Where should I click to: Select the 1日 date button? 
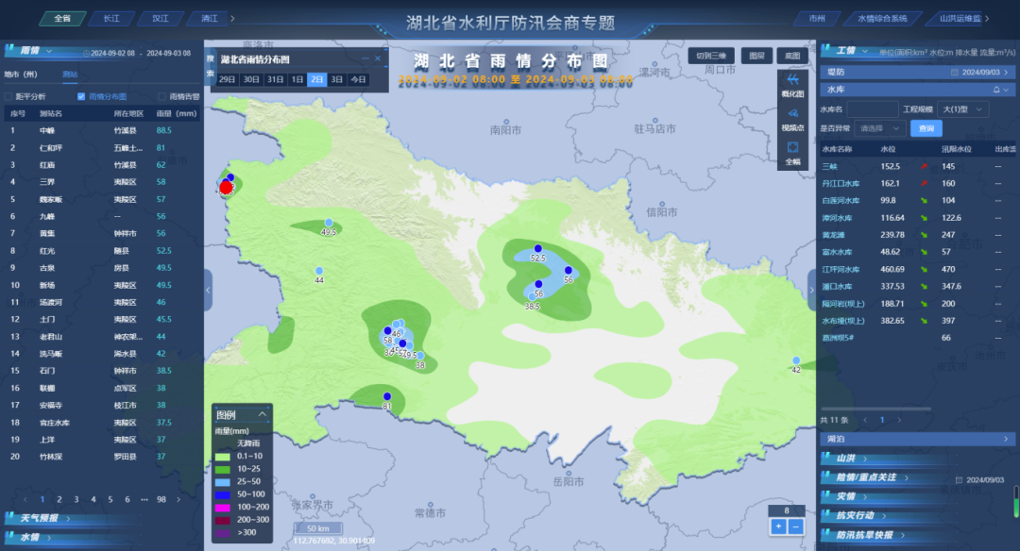tap(297, 80)
